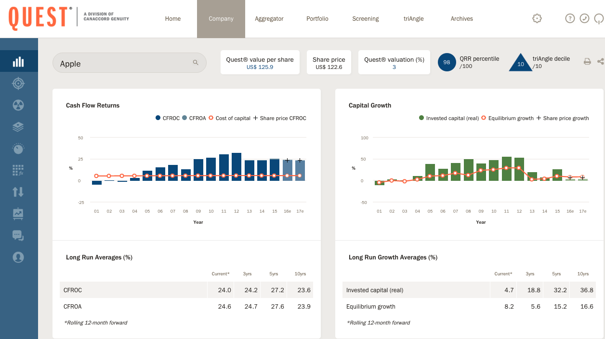Open the Screening tab
This screenshot has height=339, width=605.
[x=366, y=19]
